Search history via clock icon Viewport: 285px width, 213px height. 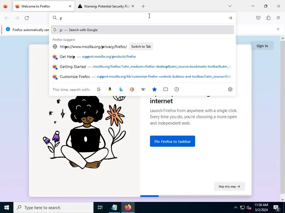177,89
